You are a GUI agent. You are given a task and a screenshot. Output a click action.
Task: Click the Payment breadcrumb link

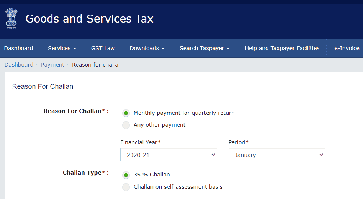[52, 65]
